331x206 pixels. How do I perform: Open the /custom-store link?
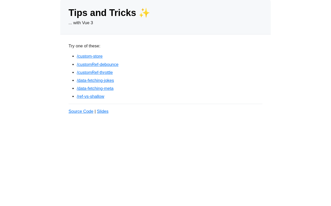pyautogui.click(x=89, y=56)
